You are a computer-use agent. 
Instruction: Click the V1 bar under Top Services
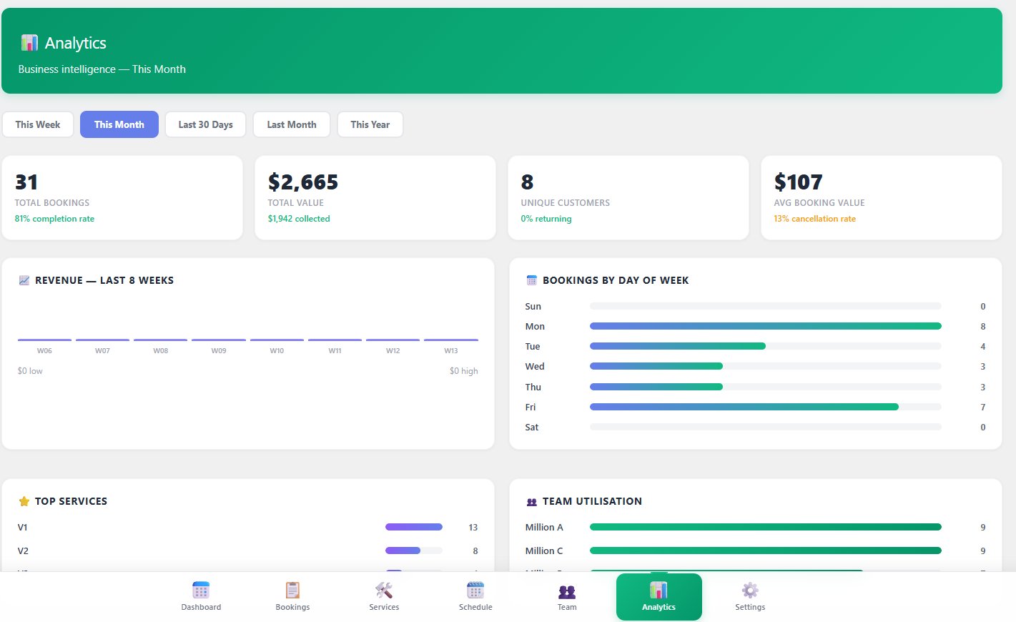tap(413, 527)
